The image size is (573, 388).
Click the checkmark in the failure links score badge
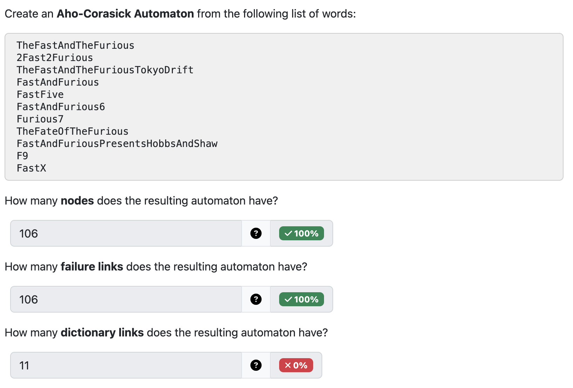point(289,299)
